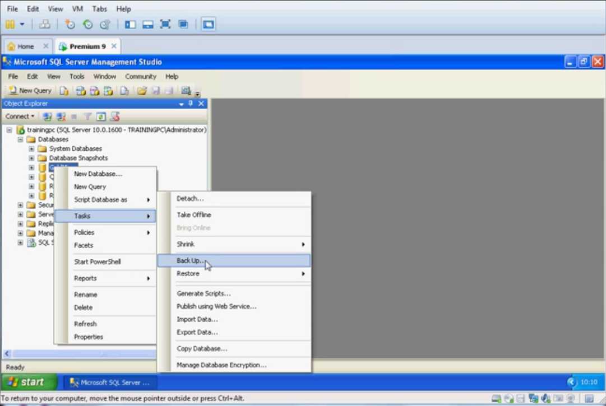Click the Analysis Services MDX Query icon
The width and height of the screenshot is (606, 406).
81,91
